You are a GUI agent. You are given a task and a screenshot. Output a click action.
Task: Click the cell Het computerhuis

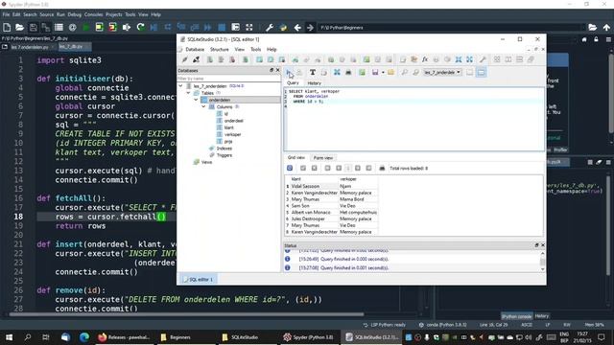pyautogui.click(x=358, y=213)
